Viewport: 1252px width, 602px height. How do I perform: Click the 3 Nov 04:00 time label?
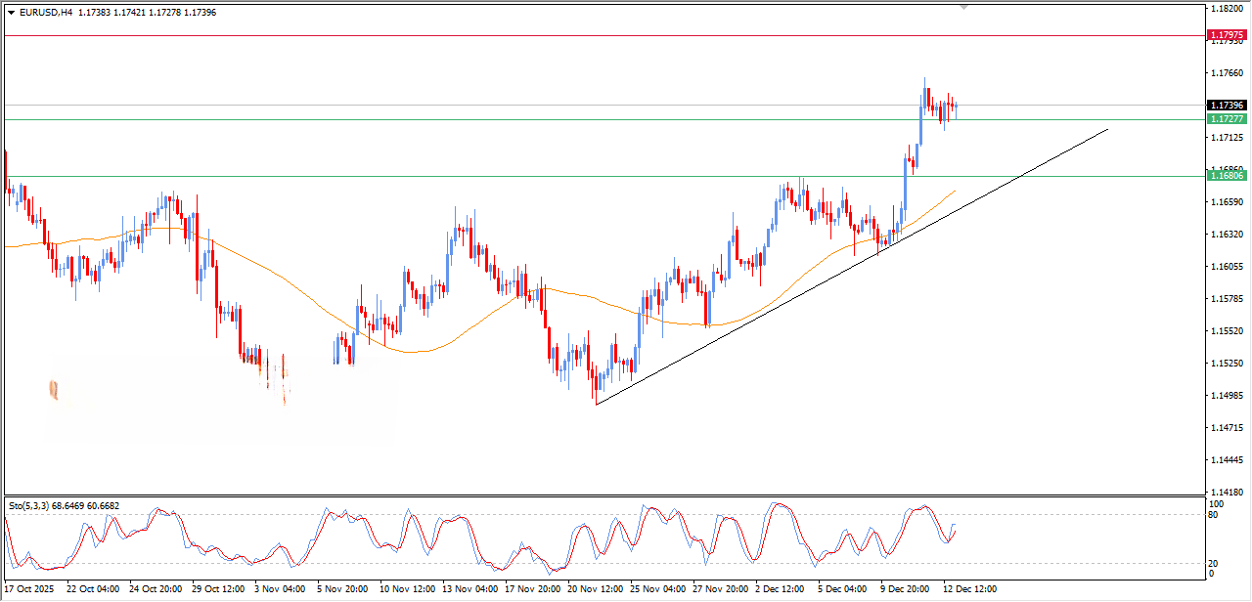[x=282, y=589]
